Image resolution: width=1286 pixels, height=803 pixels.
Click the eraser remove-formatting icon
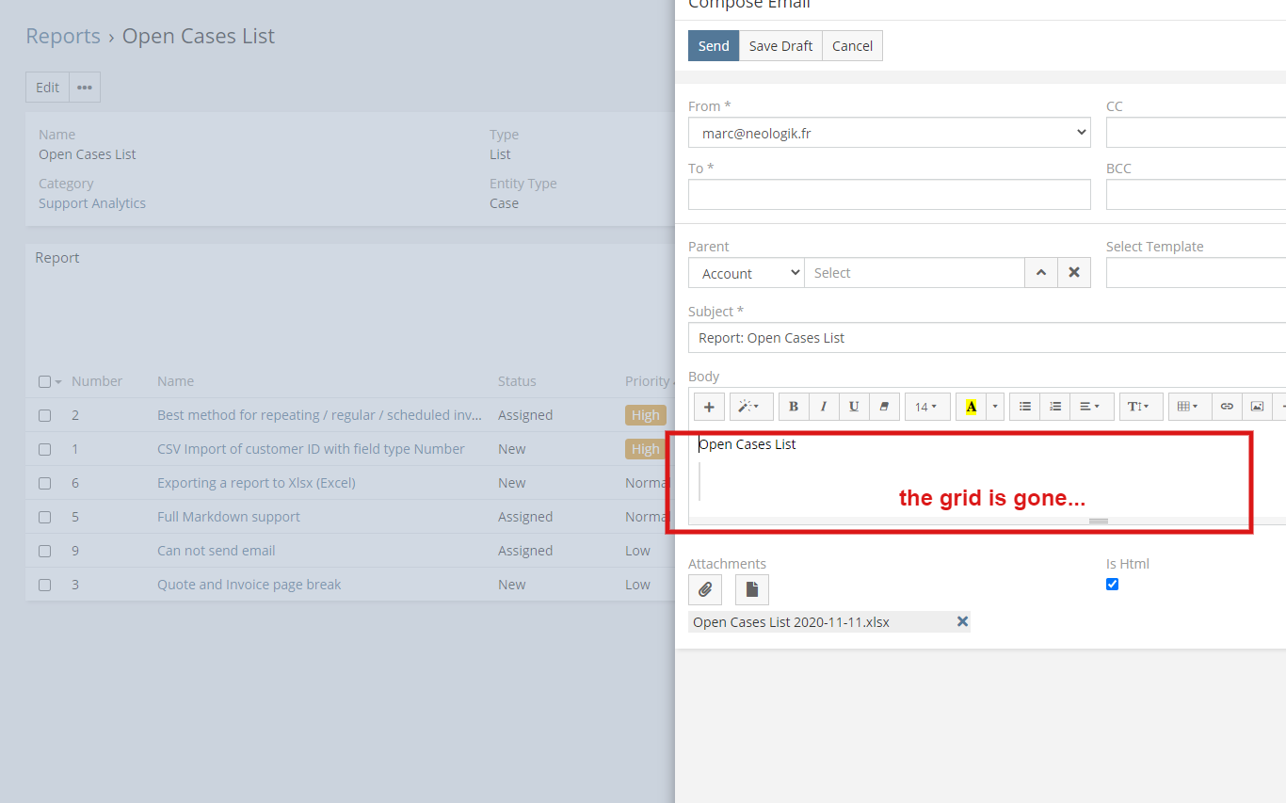pos(884,407)
